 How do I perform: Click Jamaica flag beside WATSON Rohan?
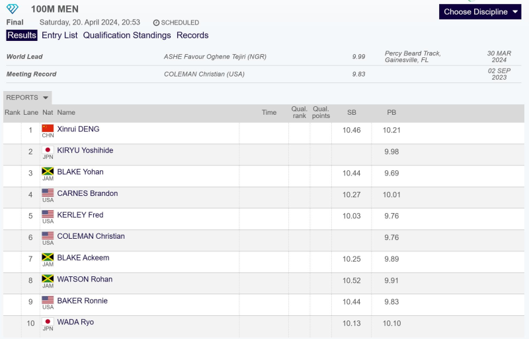[48, 279]
